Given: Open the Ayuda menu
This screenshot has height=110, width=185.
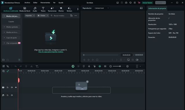Looking at the screenshot, I should click(61, 3).
